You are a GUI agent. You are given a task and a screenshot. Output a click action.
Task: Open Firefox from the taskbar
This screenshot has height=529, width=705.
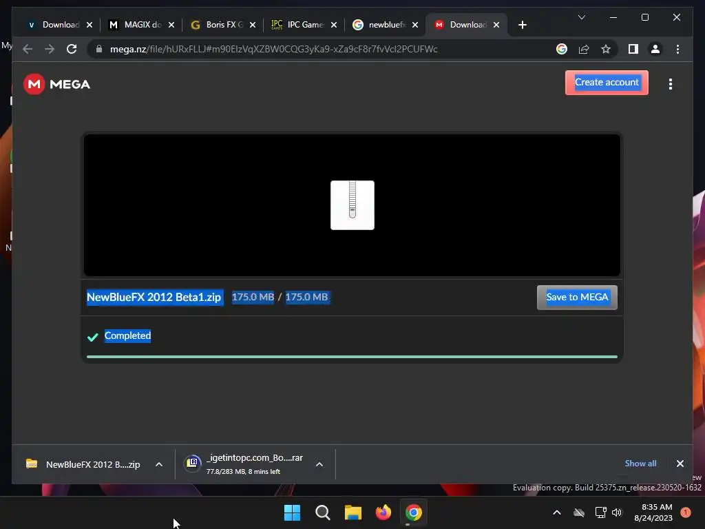[383, 512]
